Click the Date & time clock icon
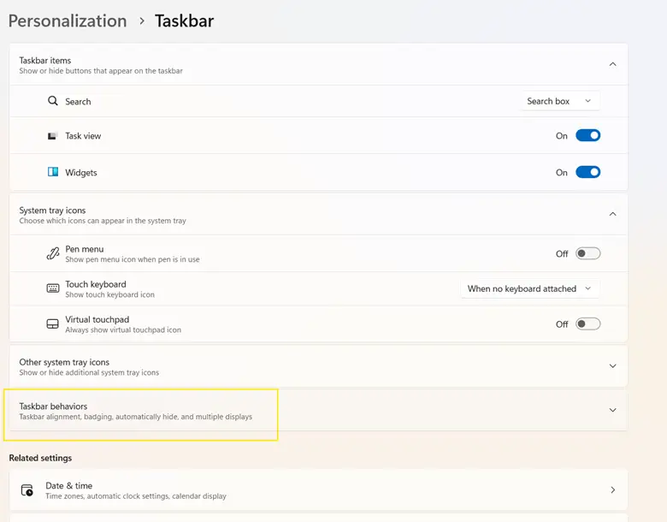 (27, 490)
